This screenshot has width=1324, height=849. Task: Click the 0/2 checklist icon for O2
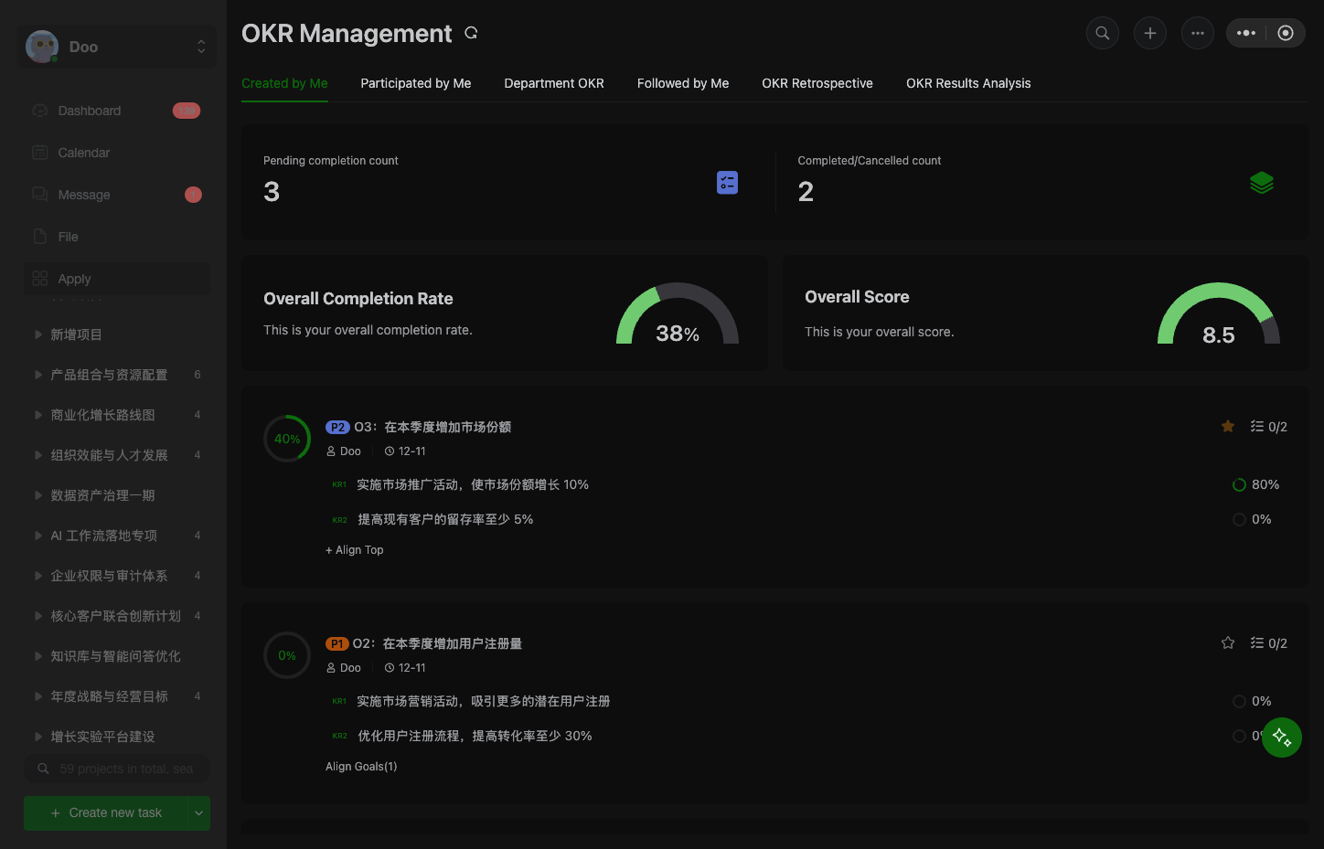click(1257, 643)
